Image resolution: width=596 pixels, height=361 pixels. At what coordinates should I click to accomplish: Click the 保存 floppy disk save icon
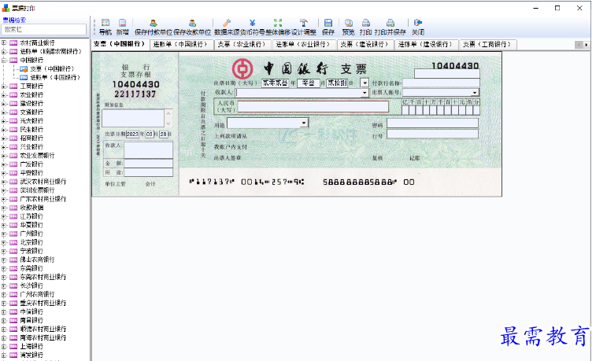tap(328, 23)
